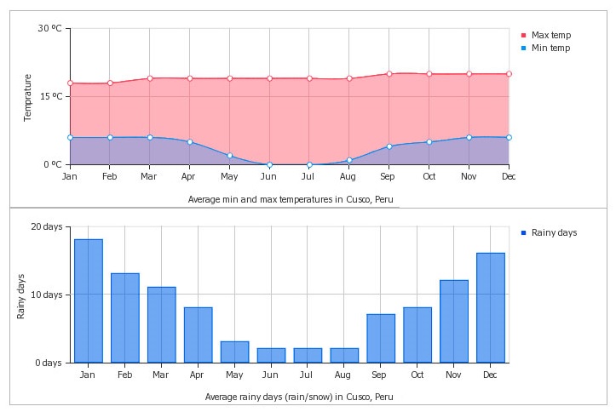This screenshot has height=412, width=616.
Task: Select the September max temp data point
Action: click(x=389, y=74)
